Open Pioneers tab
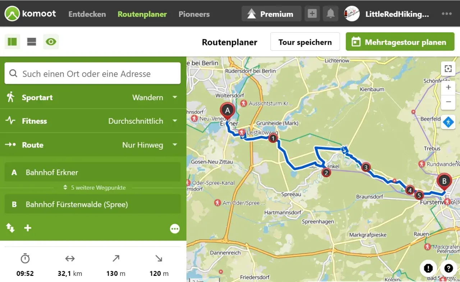The image size is (460, 282). [194, 14]
